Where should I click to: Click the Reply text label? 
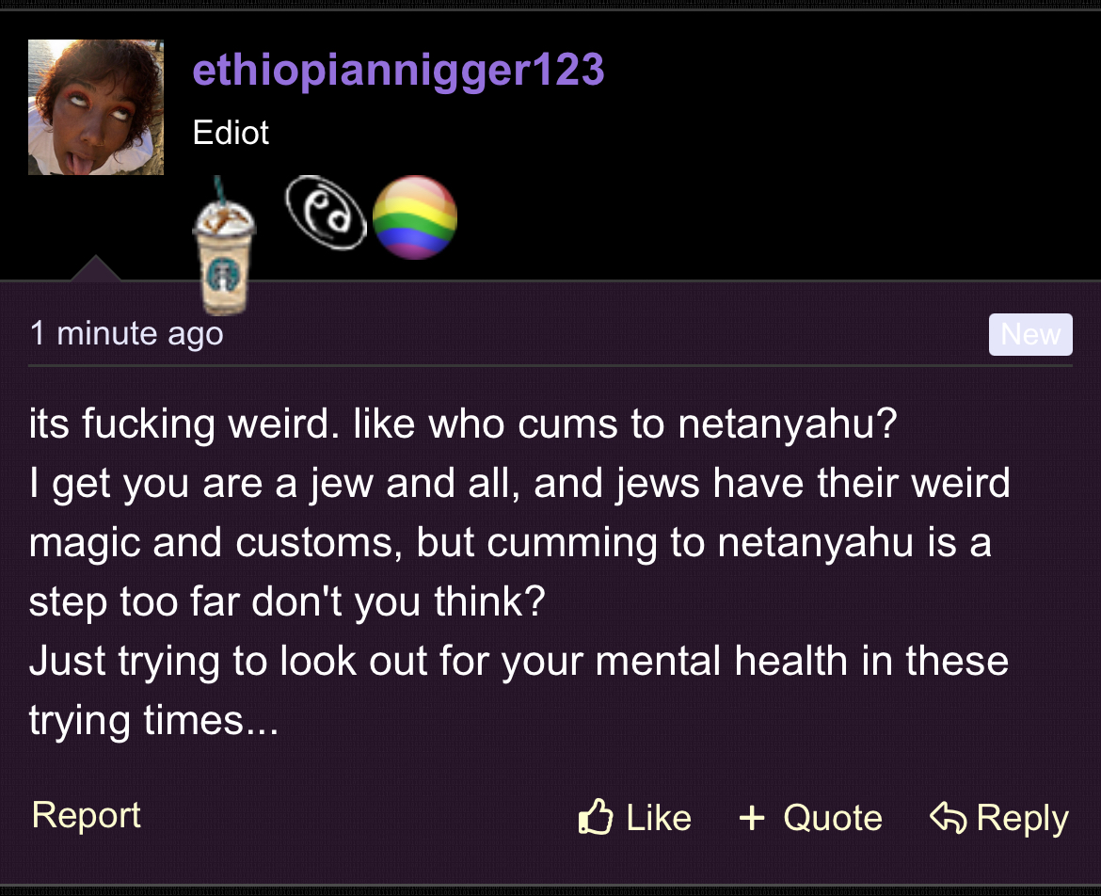[x=1023, y=820]
